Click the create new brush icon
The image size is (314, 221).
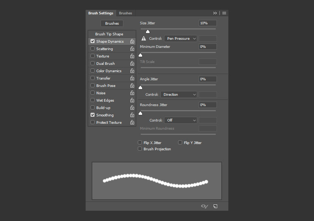click(x=215, y=206)
